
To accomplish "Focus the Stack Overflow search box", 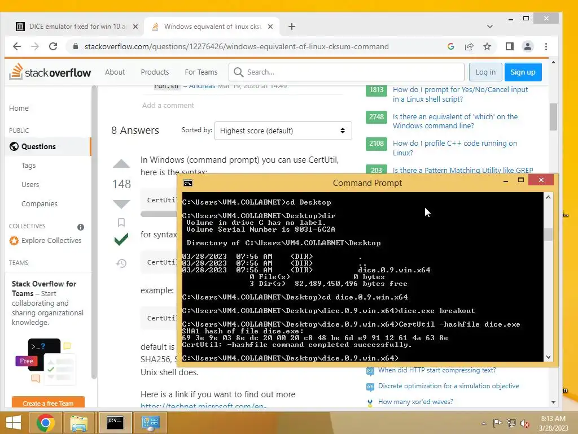I will point(347,72).
